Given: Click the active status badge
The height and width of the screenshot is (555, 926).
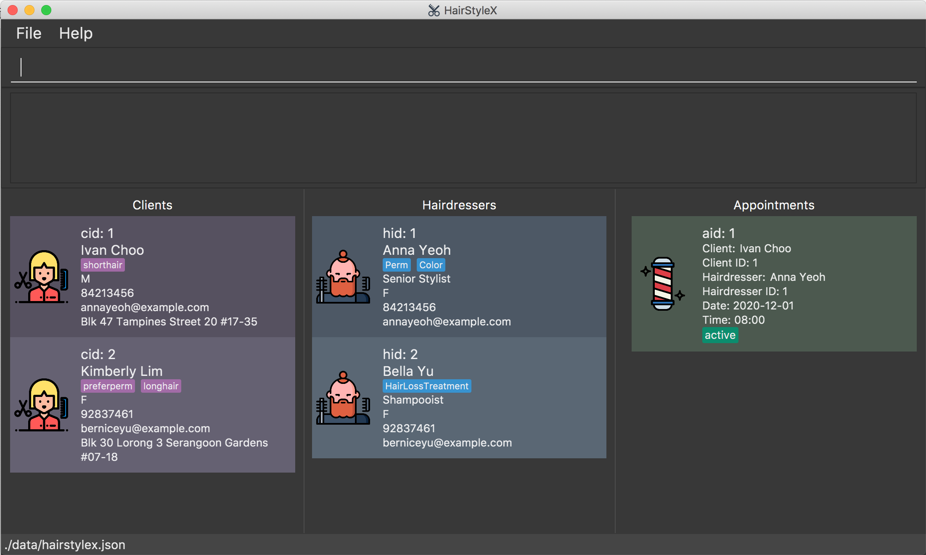Looking at the screenshot, I should [x=720, y=335].
